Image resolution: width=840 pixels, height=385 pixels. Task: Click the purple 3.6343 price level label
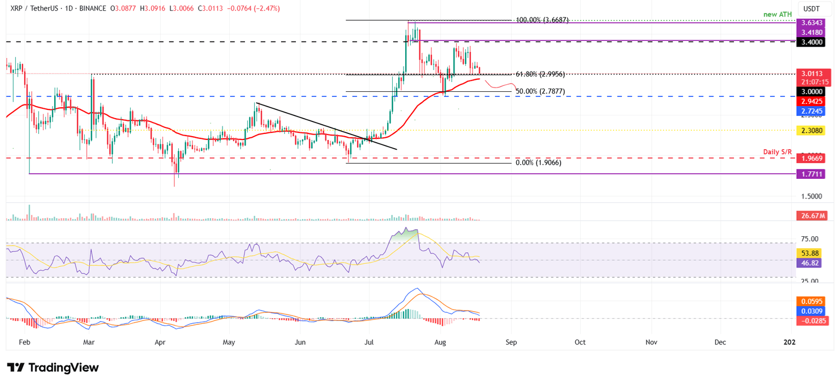[x=812, y=23]
